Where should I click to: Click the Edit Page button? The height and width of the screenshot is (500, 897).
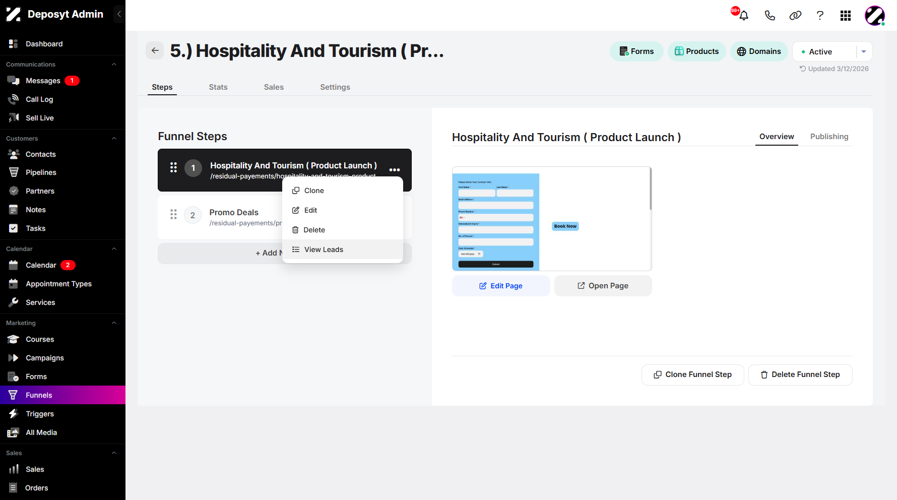[501, 286]
